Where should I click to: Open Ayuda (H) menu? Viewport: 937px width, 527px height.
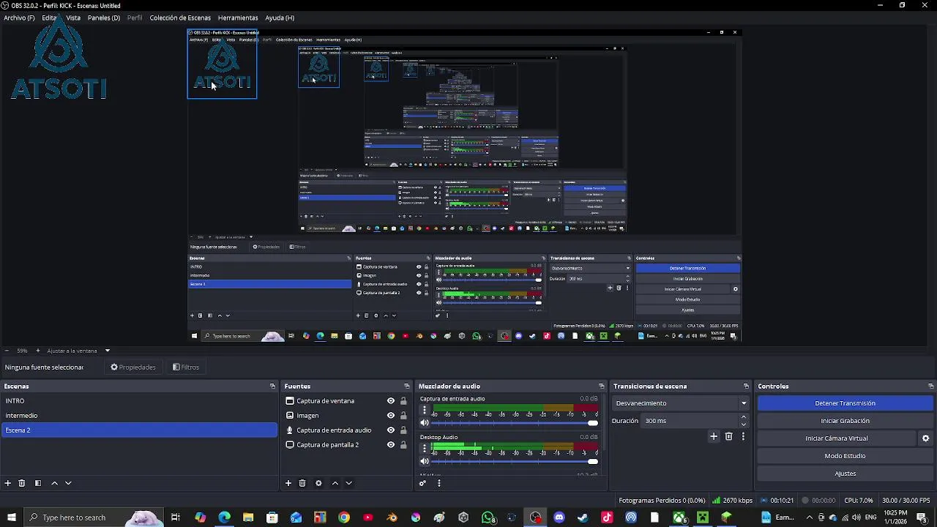pyautogui.click(x=280, y=18)
